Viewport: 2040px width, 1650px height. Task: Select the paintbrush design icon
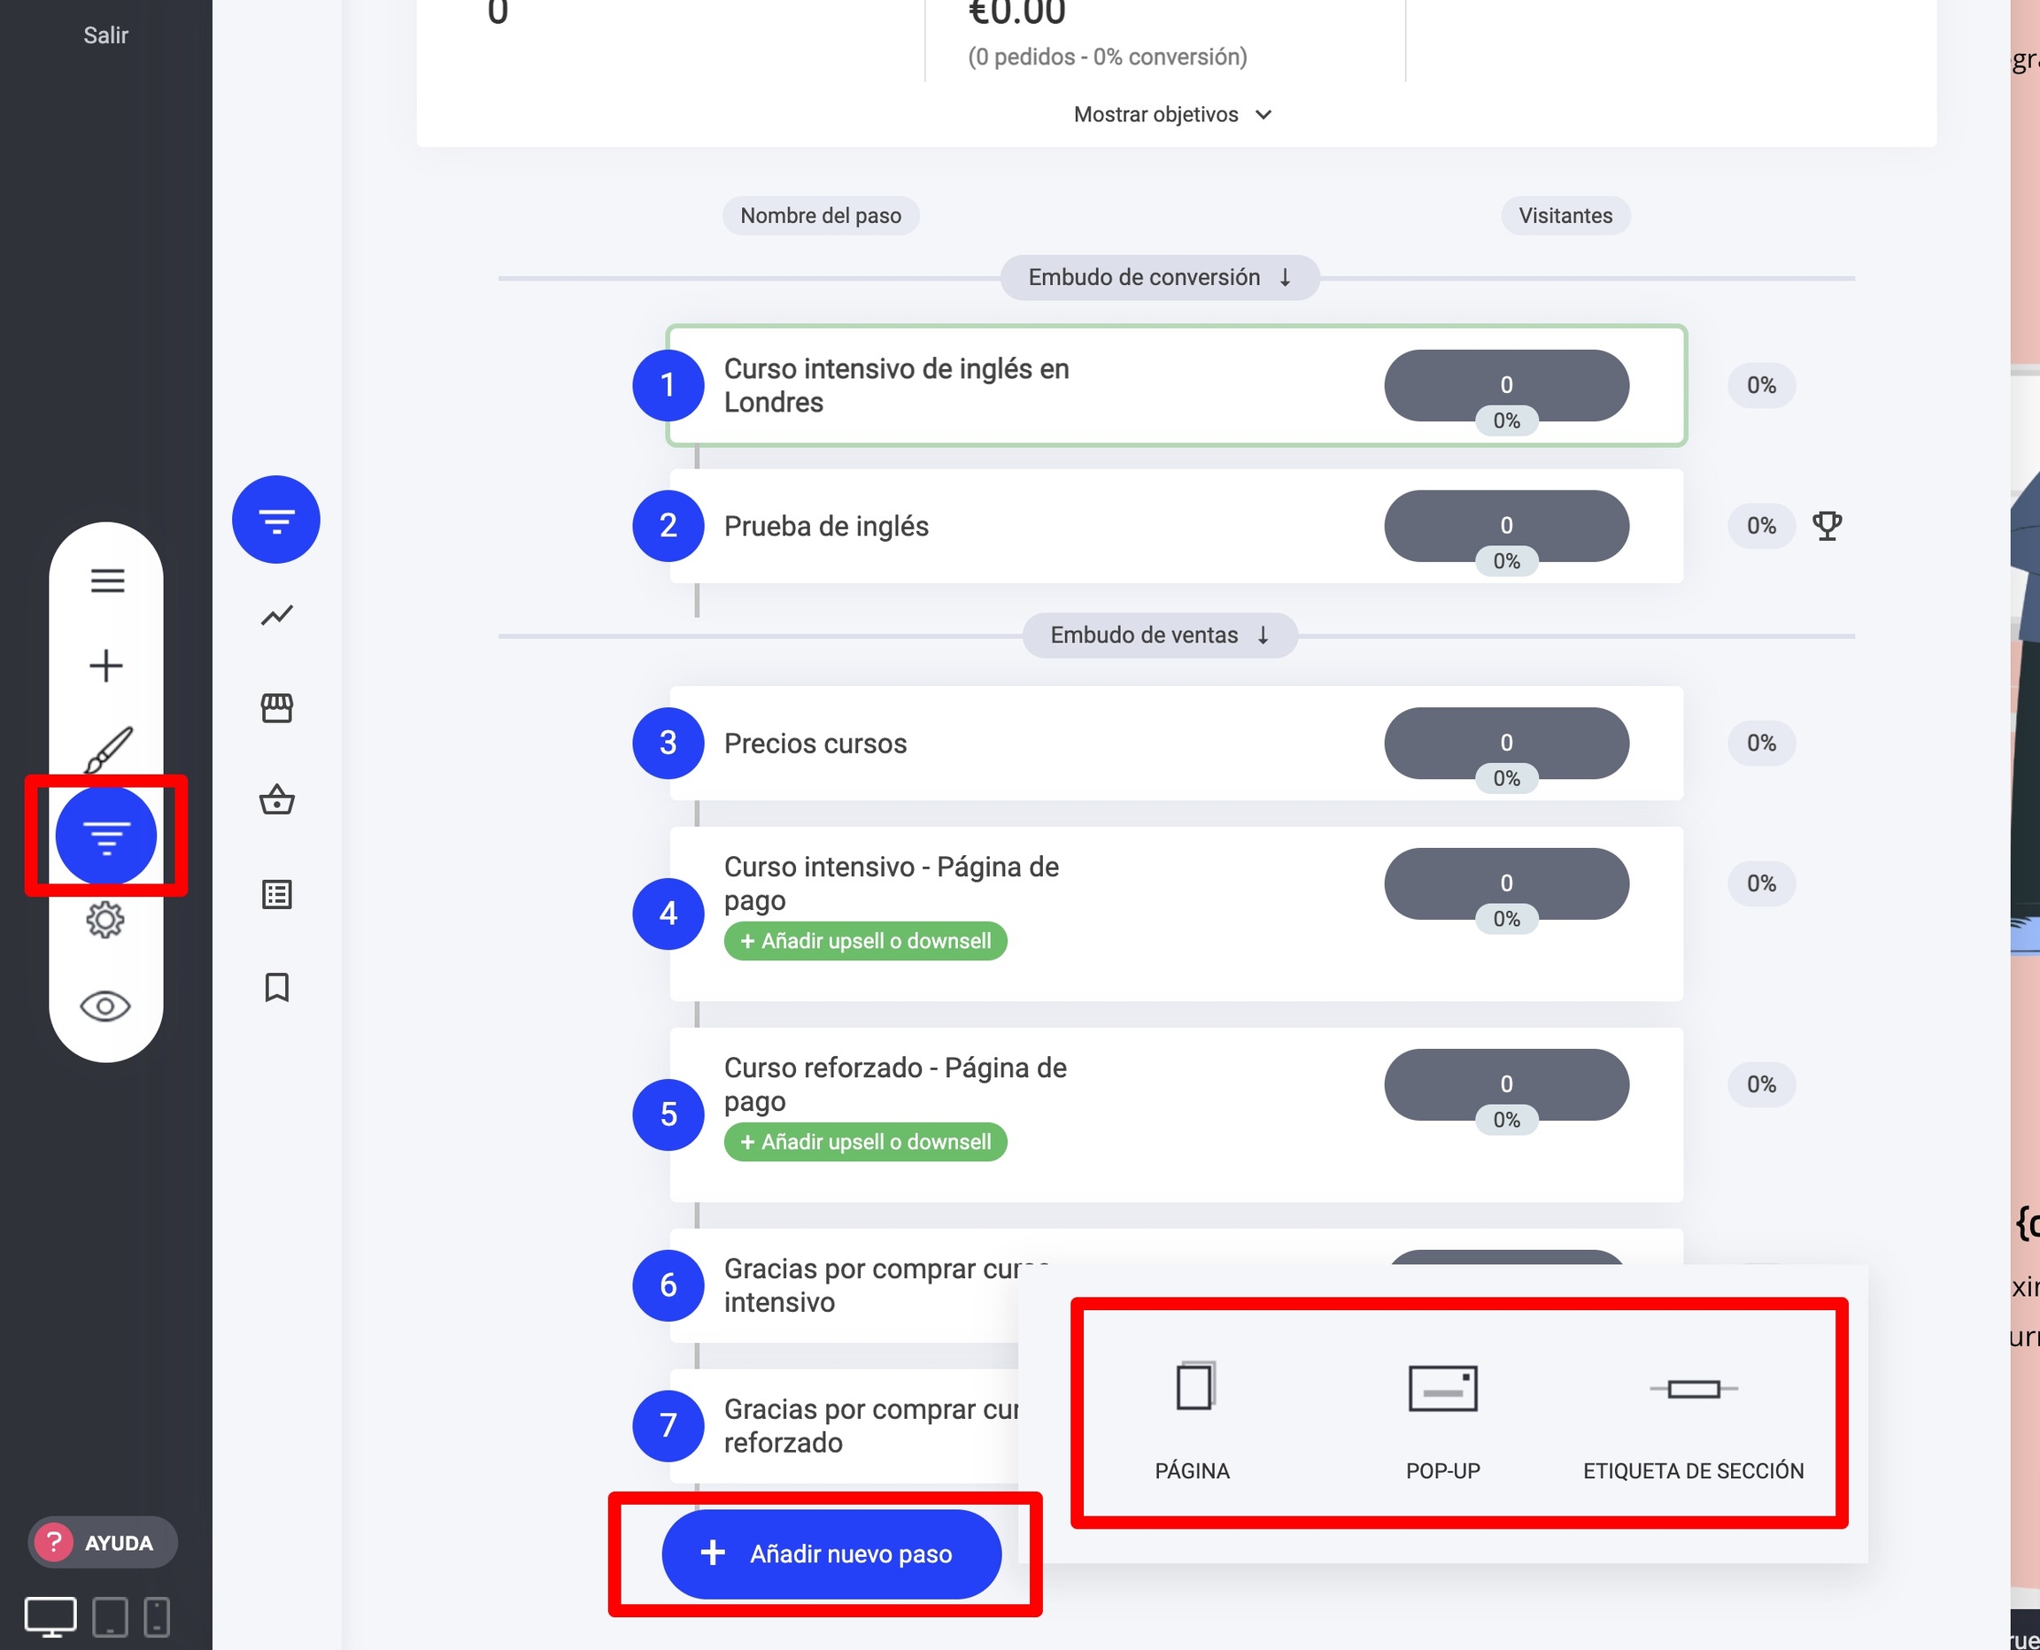[108, 750]
